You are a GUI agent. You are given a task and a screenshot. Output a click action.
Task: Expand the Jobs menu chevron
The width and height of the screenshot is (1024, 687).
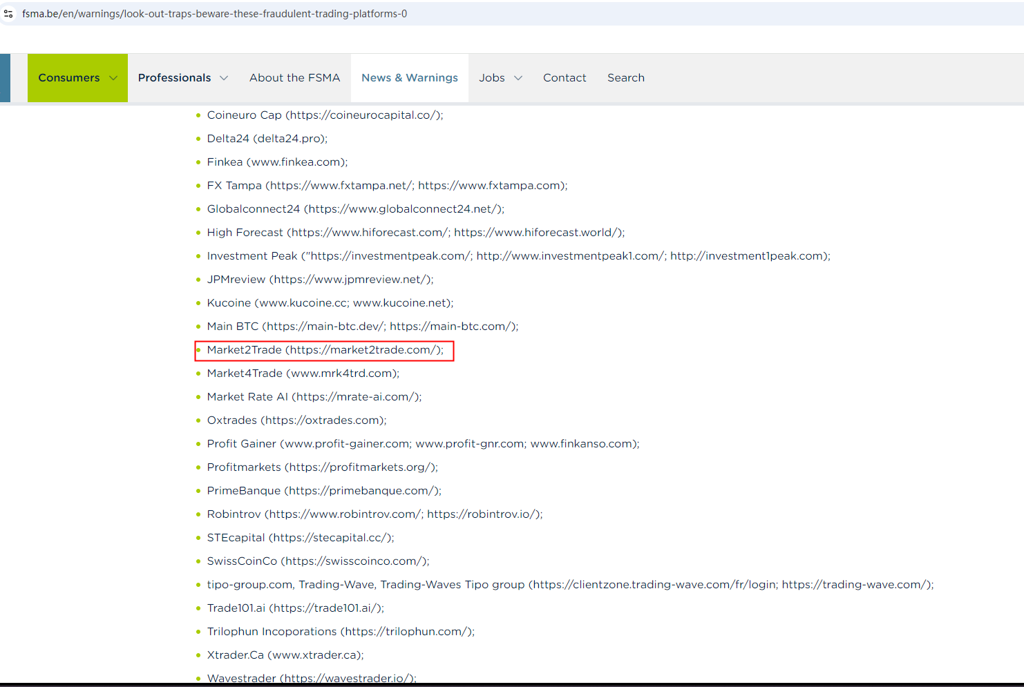518,78
